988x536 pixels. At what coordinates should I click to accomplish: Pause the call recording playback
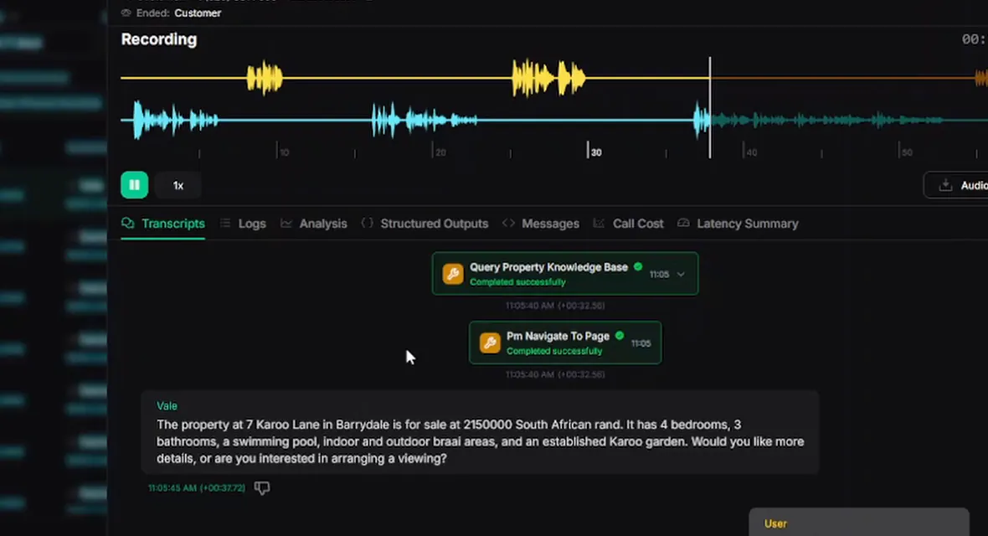(134, 185)
